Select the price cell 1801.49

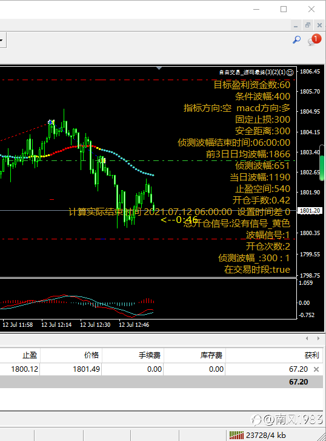point(86,369)
